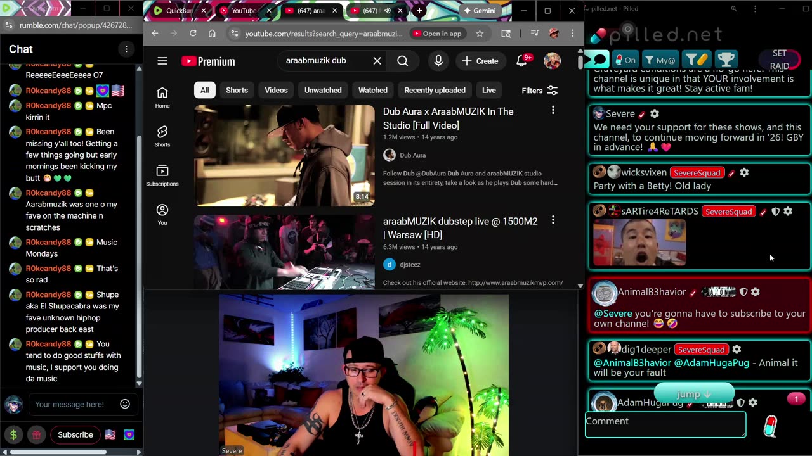812x456 pixels.
Task: Focus the Your message here chat field
Action: [74, 404]
